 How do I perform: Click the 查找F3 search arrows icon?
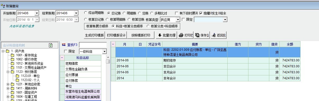pos(64,45)
